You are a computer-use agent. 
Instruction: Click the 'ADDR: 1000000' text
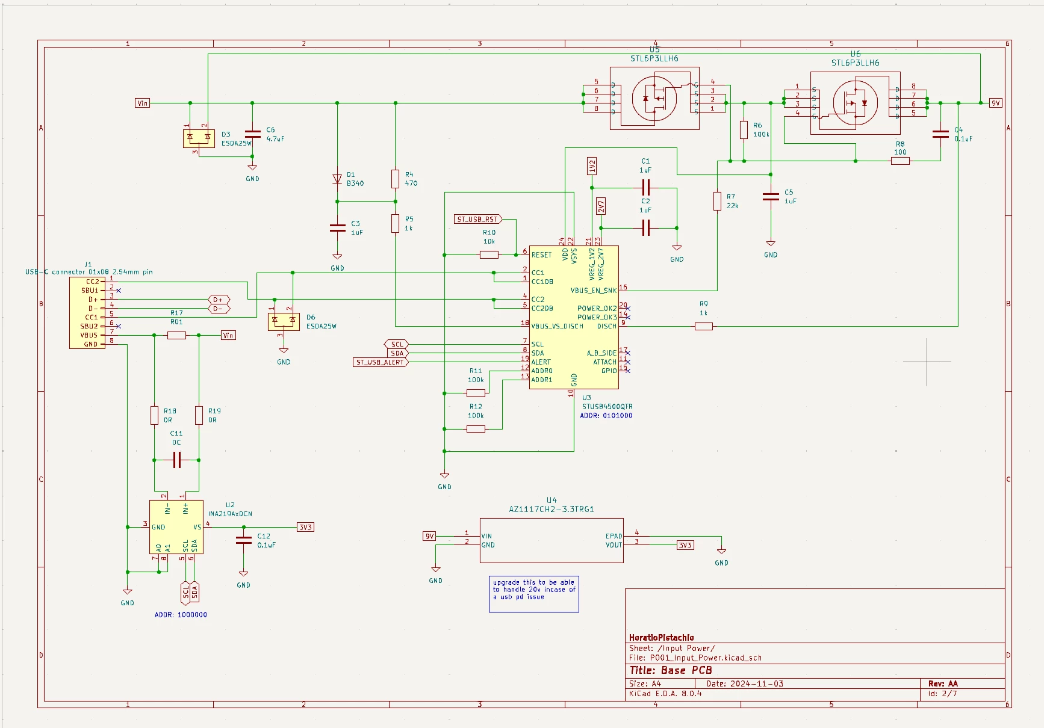[x=181, y=615]
